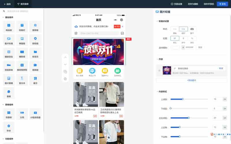This screenshot has height=144, width=231.
Task: Switch to the 首页装修 tab
Action: tap(23, 4)
